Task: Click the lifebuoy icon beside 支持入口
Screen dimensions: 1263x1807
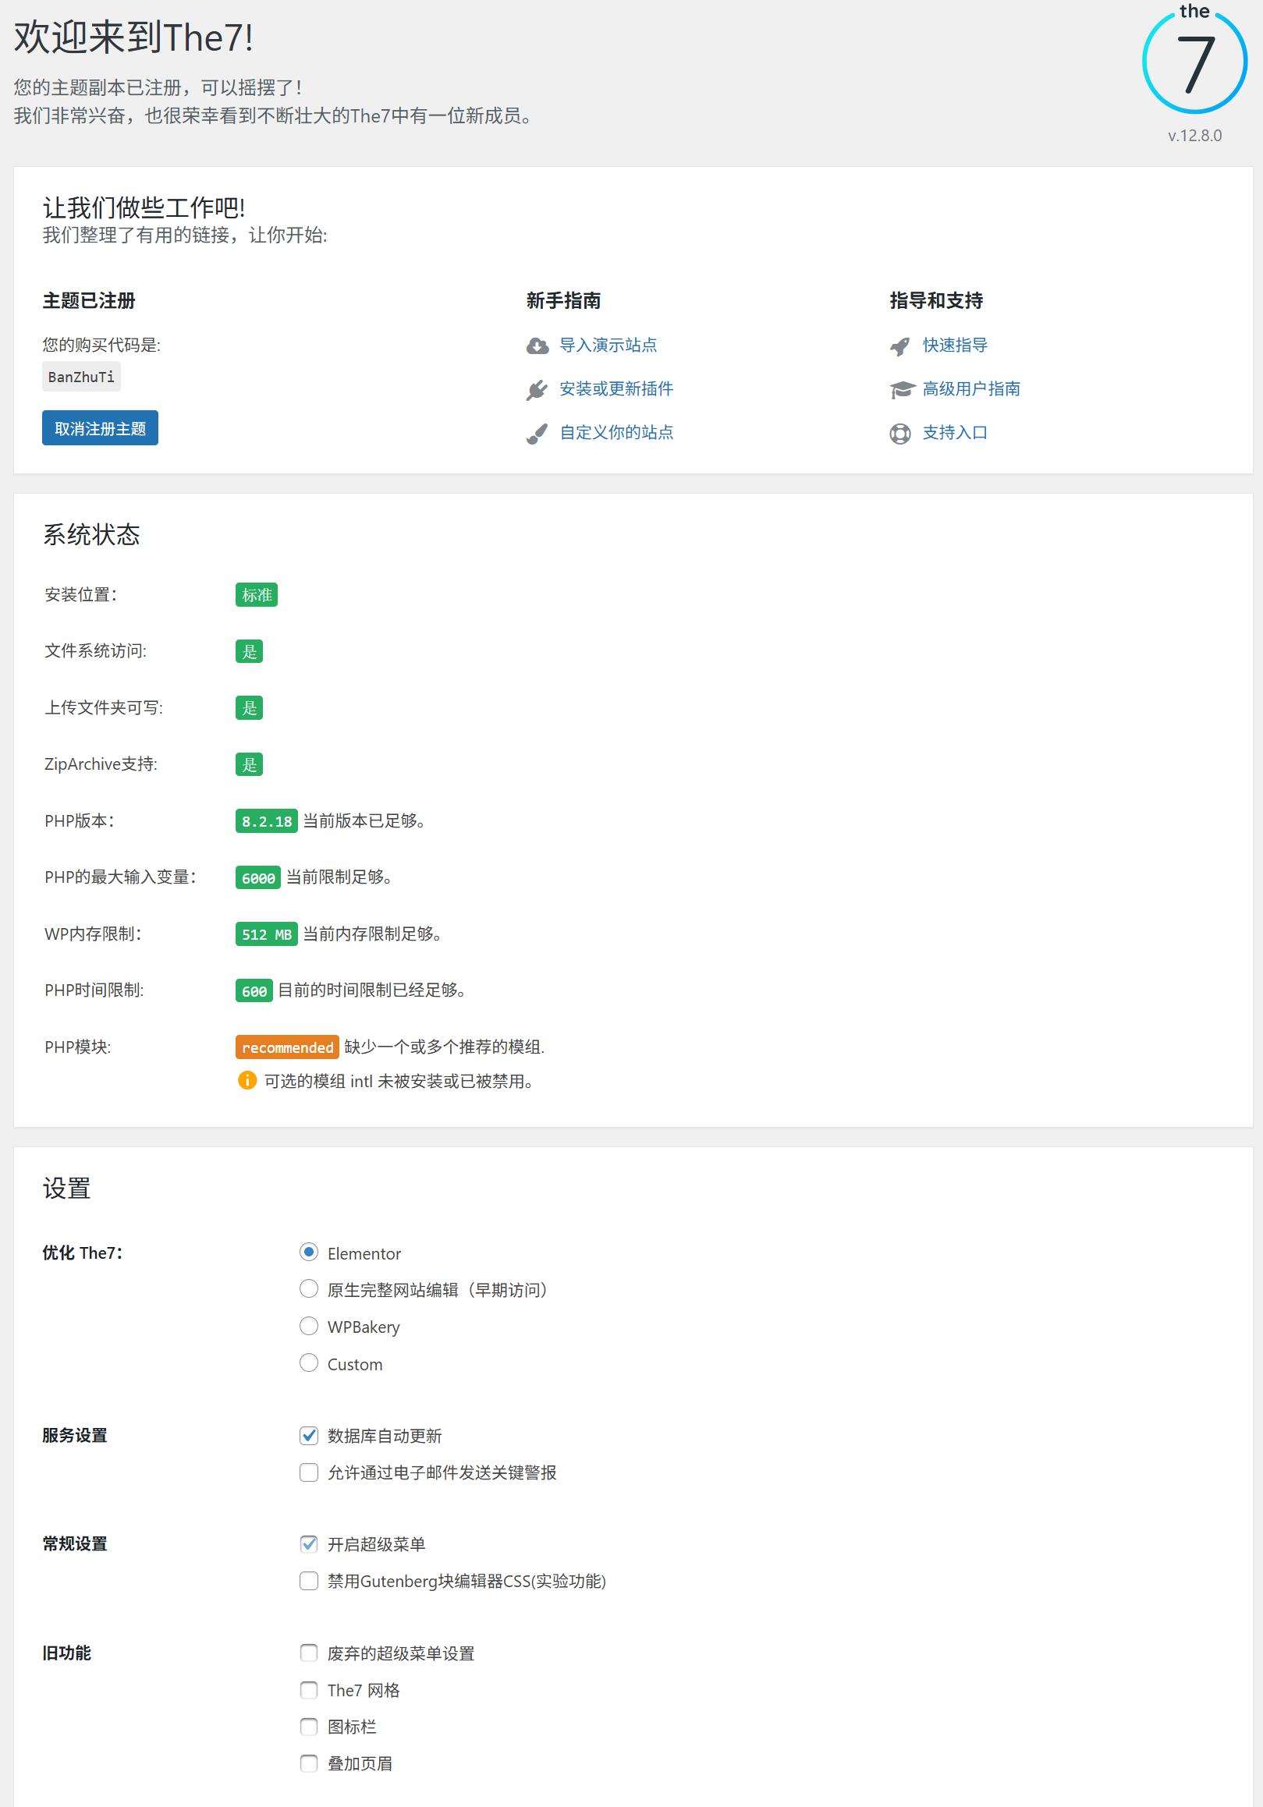Action: coord(900,434)
